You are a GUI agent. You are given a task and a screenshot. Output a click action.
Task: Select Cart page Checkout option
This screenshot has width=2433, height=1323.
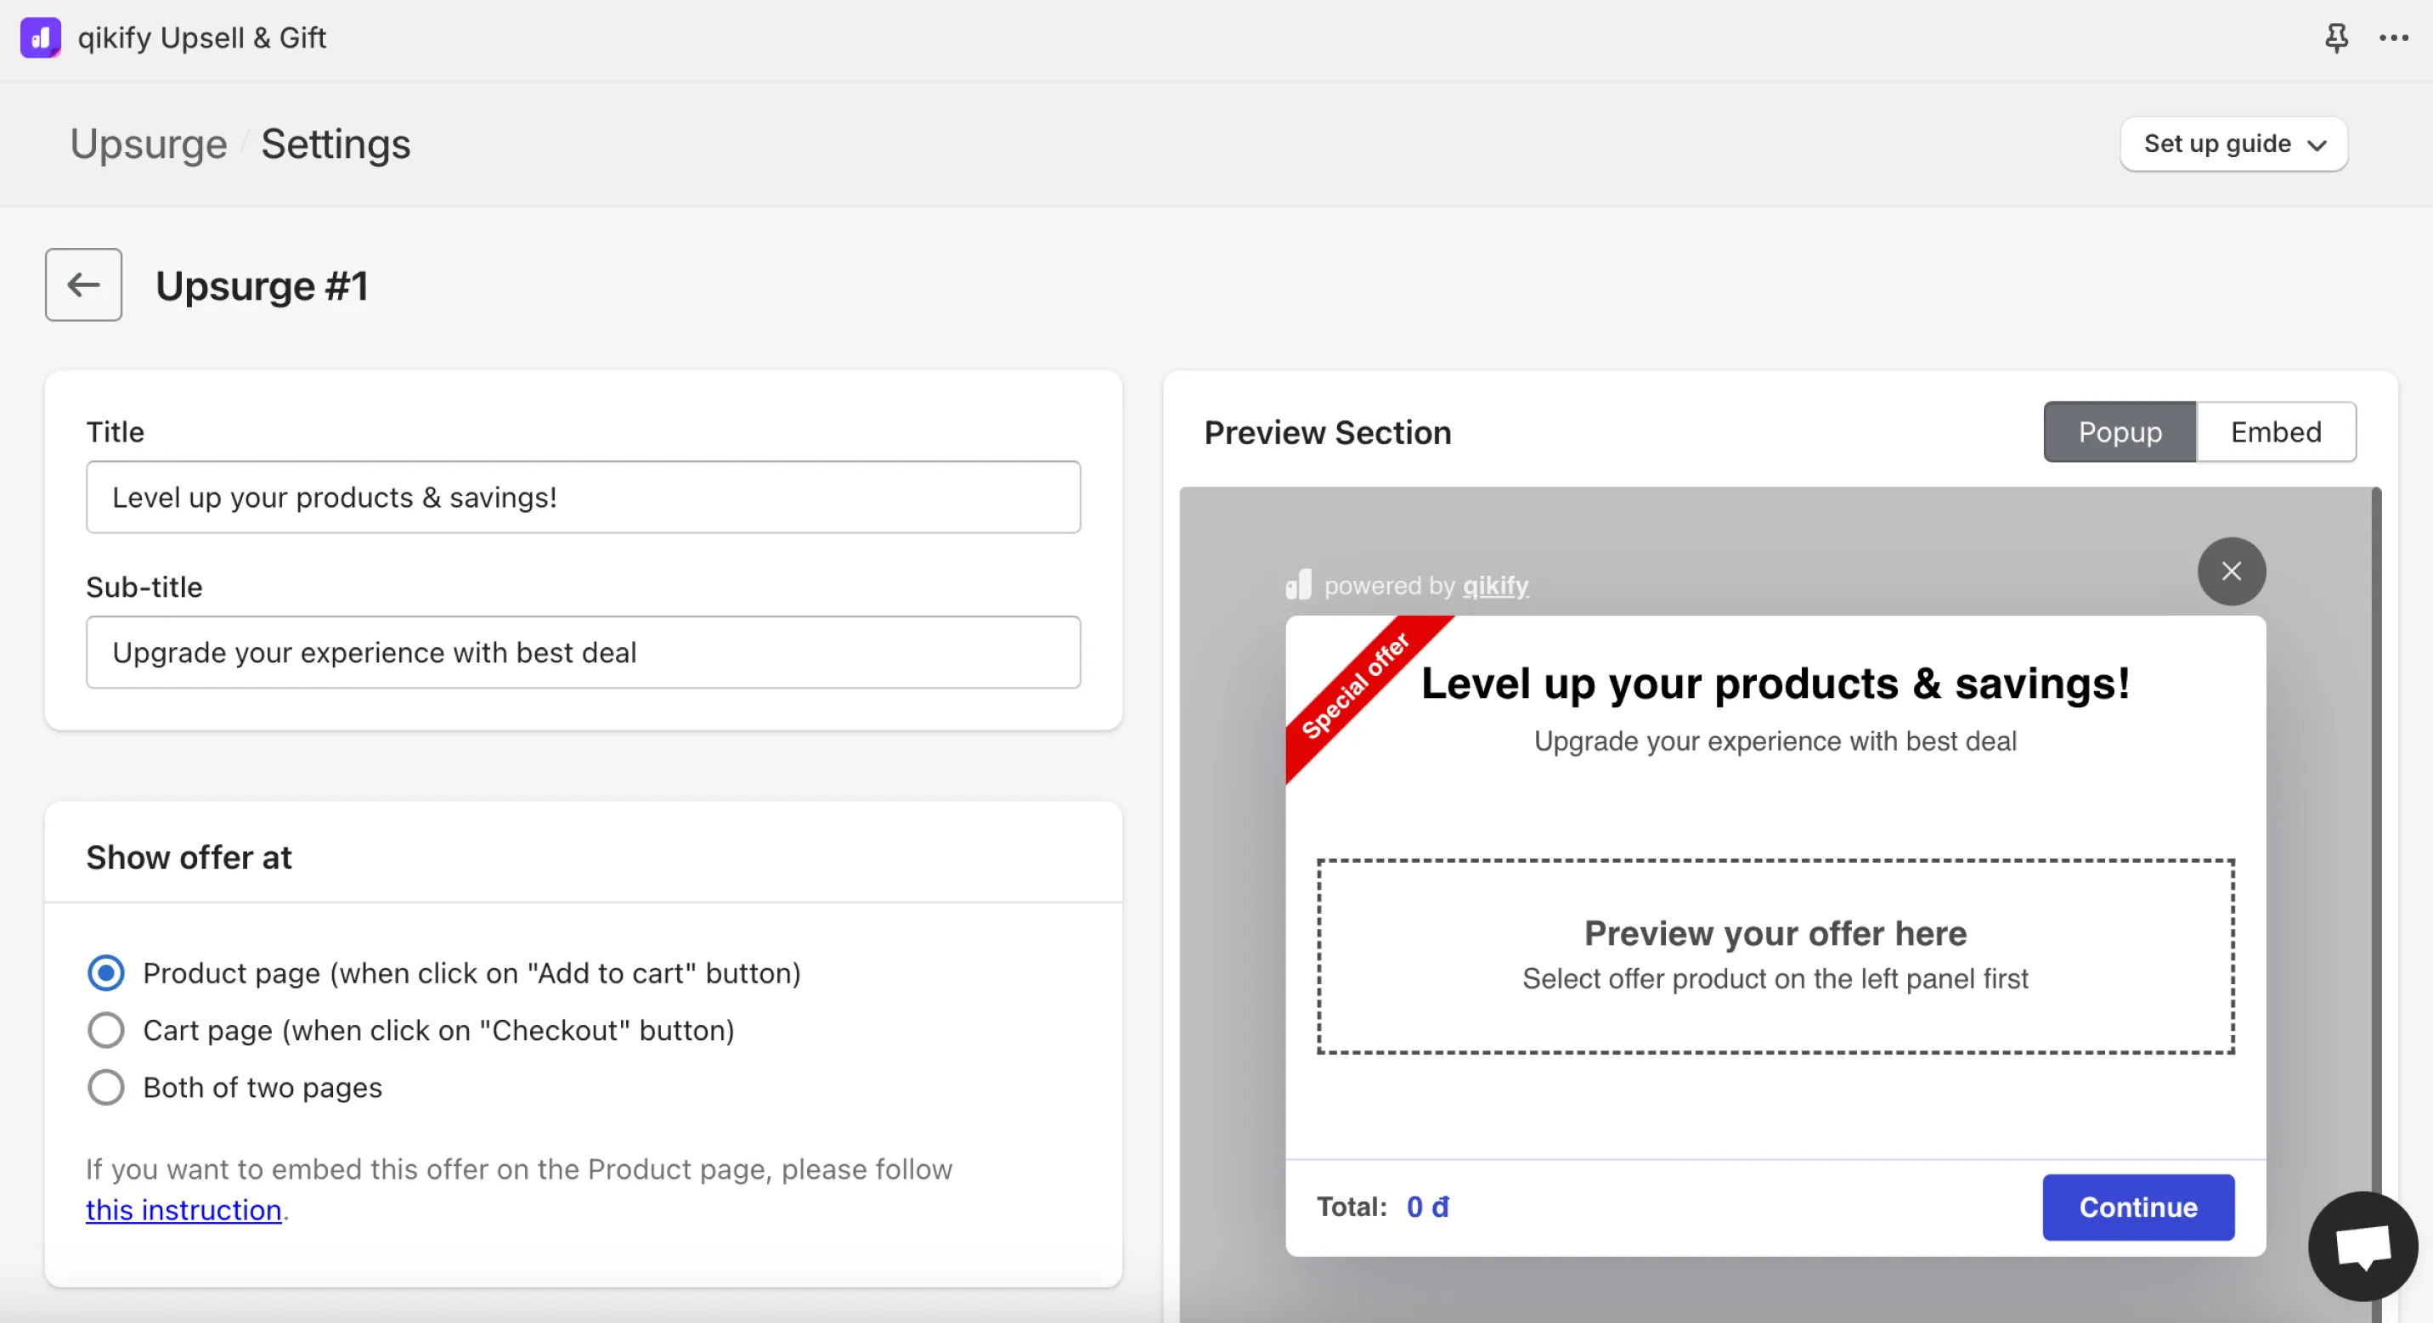[106, 1029]
